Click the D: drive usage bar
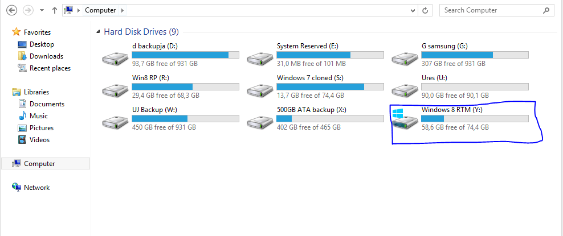 point(186,55)
